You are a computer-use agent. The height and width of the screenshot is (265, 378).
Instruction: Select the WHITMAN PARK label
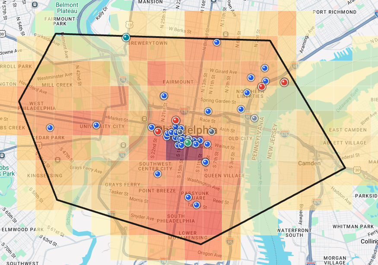[353, 227]
